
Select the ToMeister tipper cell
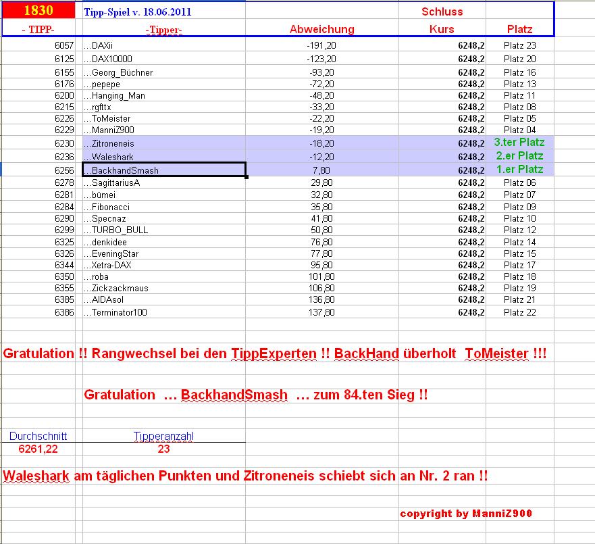click(164, 118)
